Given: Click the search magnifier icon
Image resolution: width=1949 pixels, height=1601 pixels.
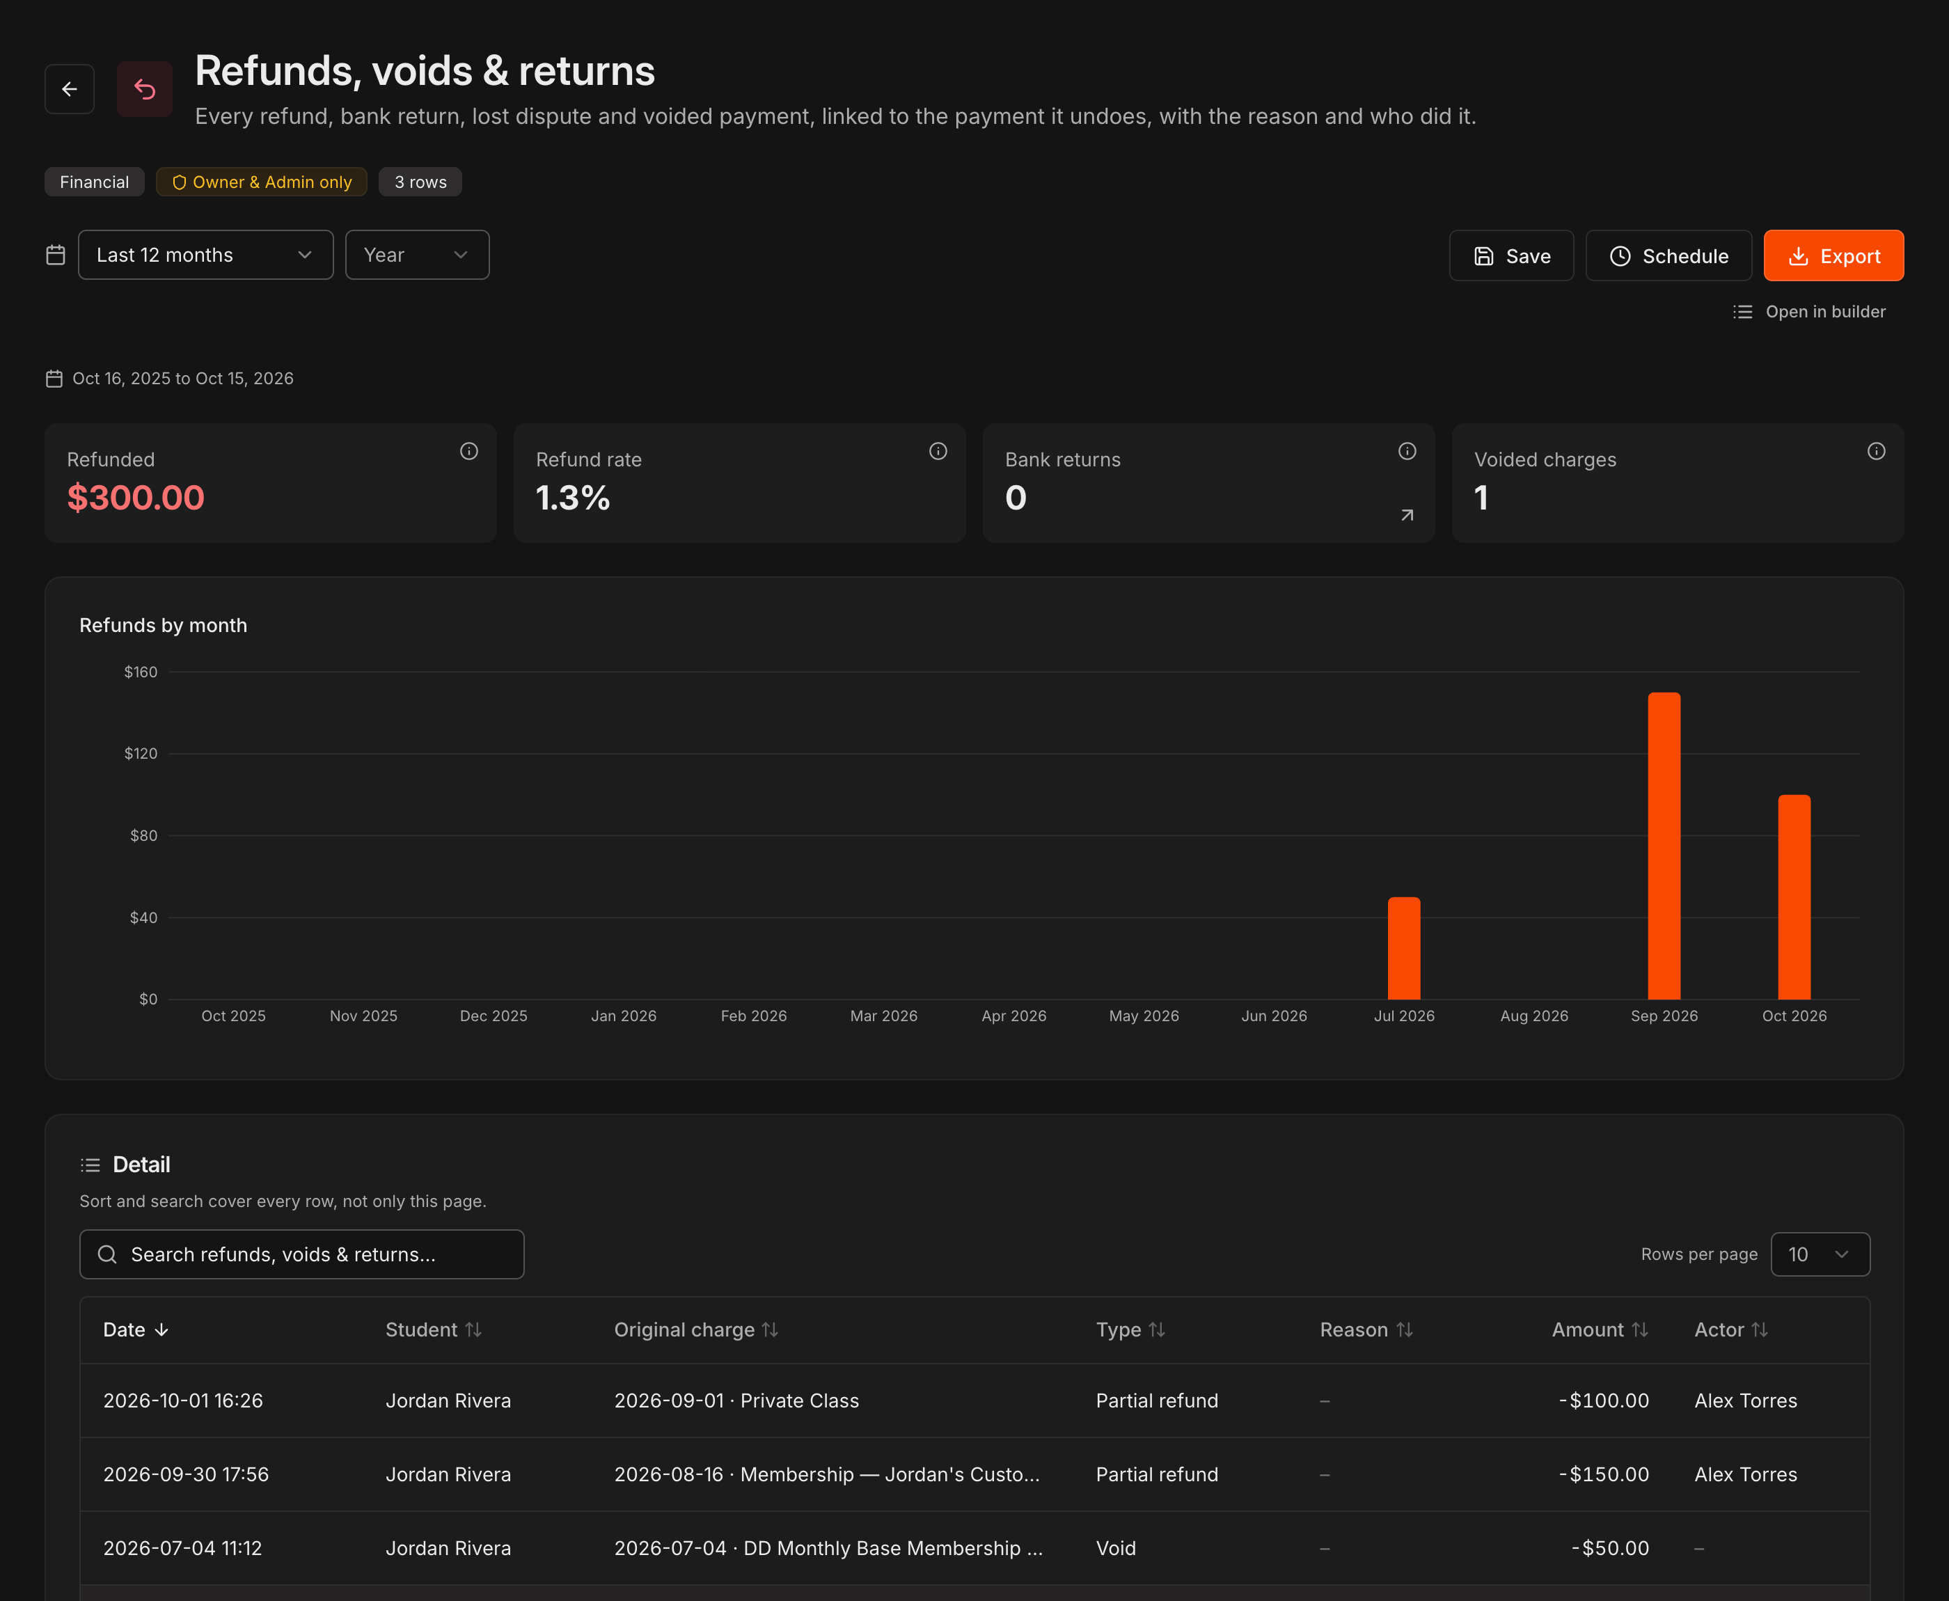Looking at the screenshot, I should 107,1254.
